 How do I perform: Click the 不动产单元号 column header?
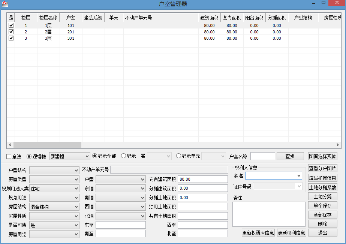pos(160,18)
